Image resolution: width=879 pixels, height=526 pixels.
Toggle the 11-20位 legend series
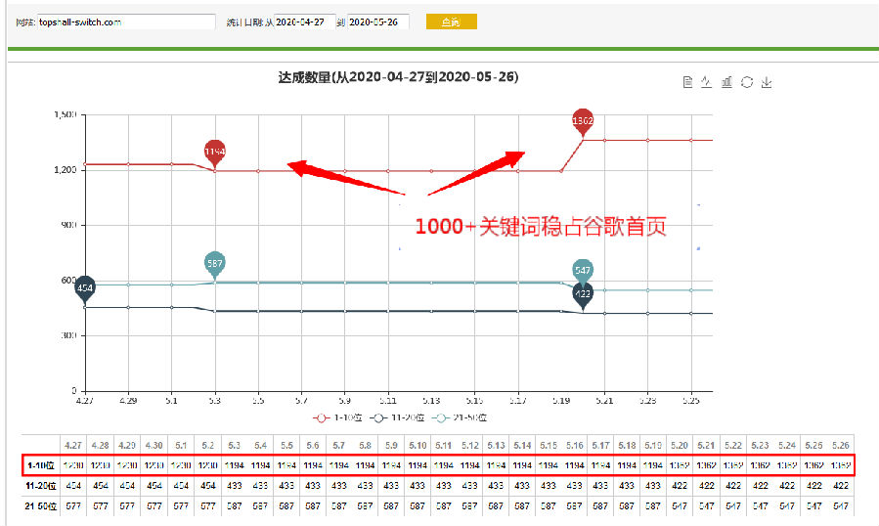(389, 416)
